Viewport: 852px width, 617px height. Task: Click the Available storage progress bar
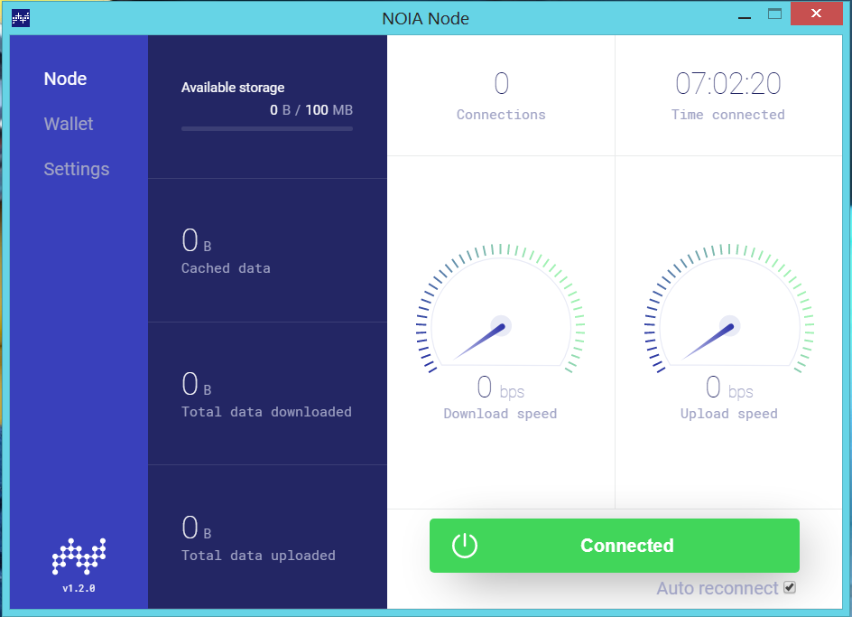tap(267, 129)
